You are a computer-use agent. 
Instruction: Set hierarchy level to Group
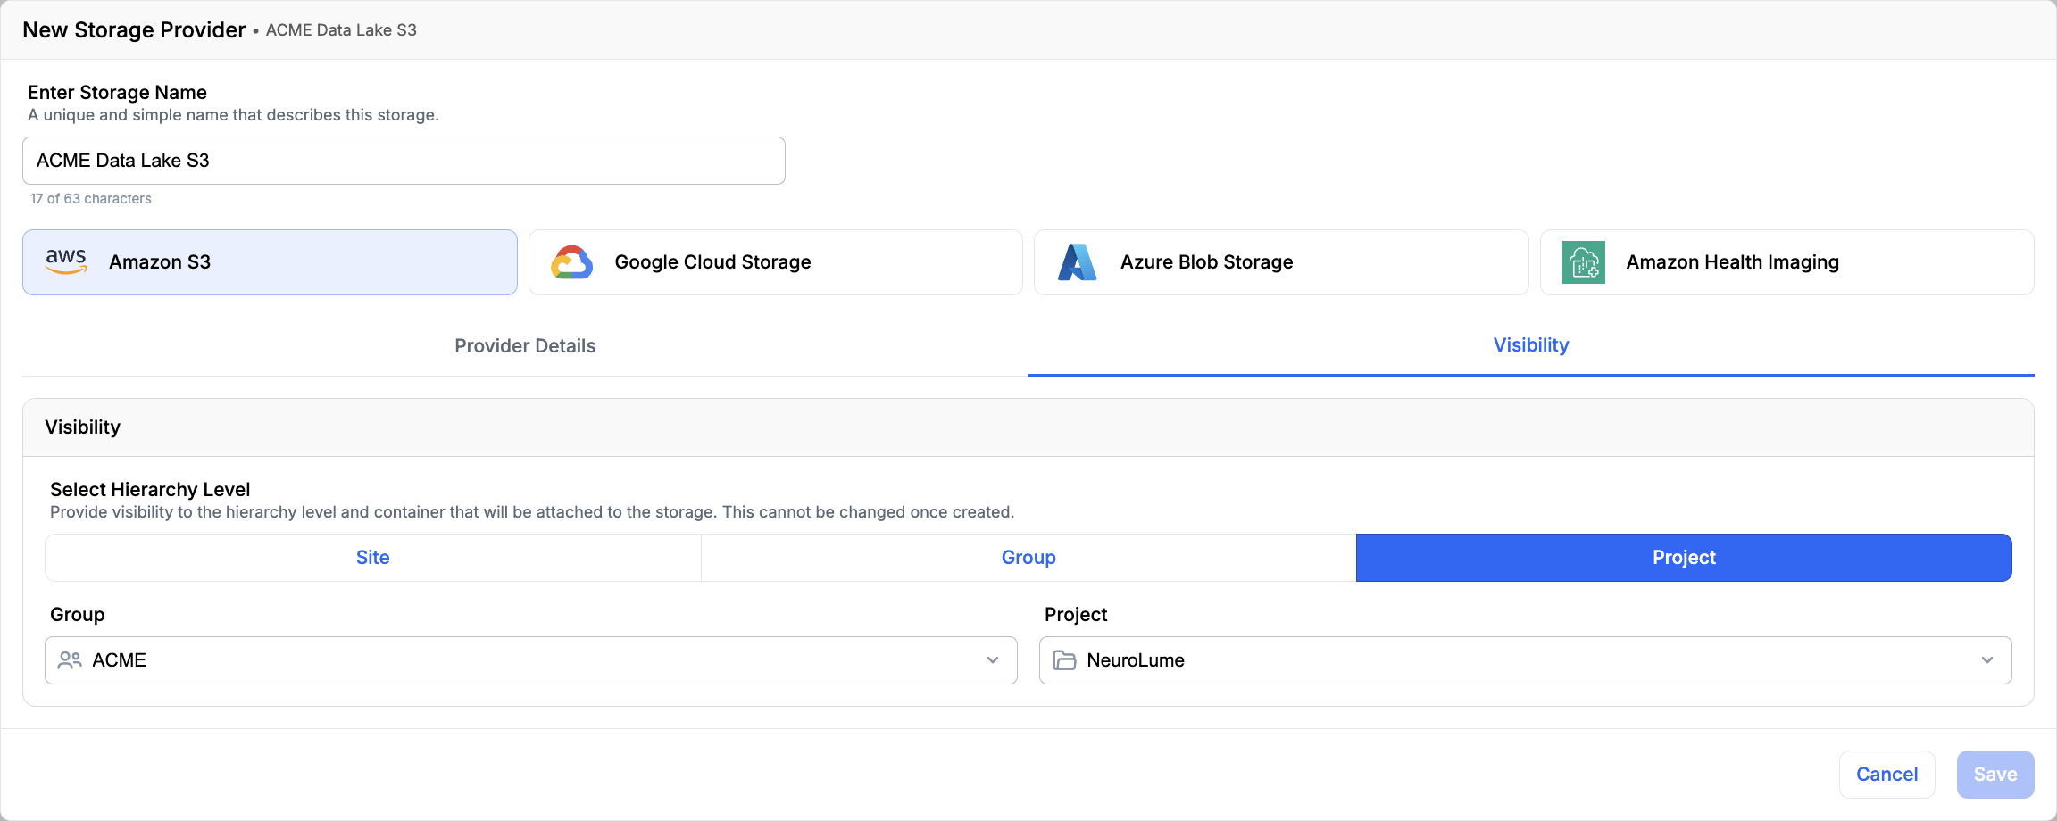[1028, 558]
